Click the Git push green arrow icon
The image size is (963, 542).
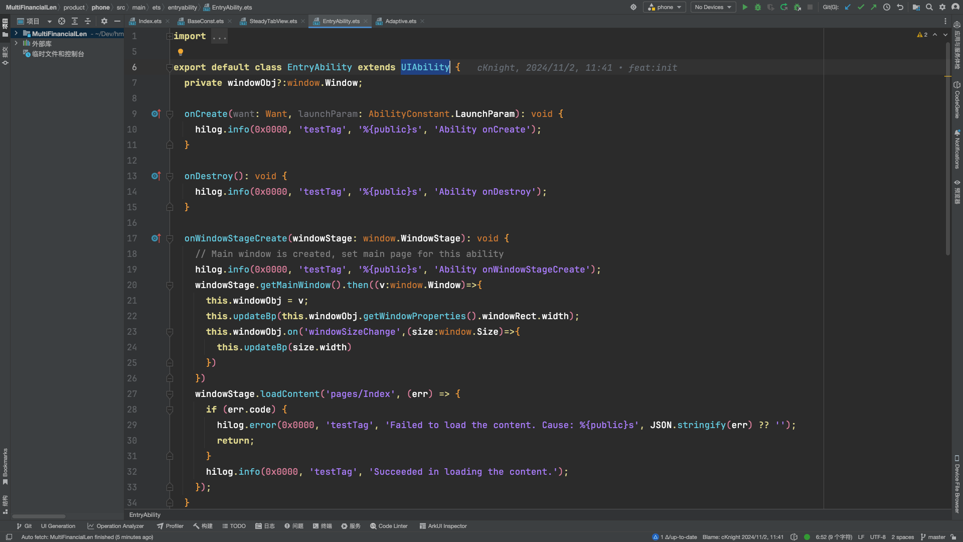(x=874, y=7)
